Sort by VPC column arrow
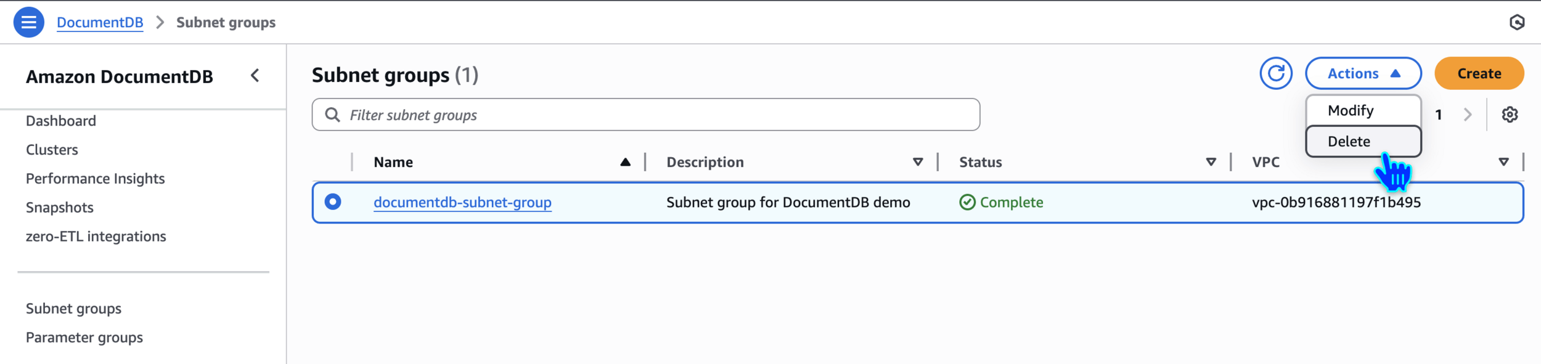The image size is (1541, 364). point(1503,162)
